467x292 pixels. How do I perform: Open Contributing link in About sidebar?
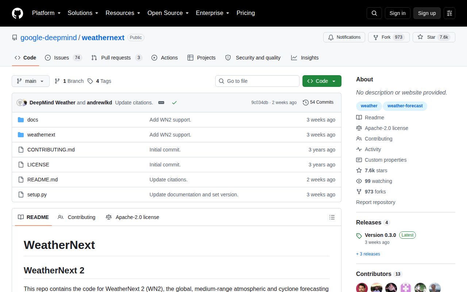(374, 139)
